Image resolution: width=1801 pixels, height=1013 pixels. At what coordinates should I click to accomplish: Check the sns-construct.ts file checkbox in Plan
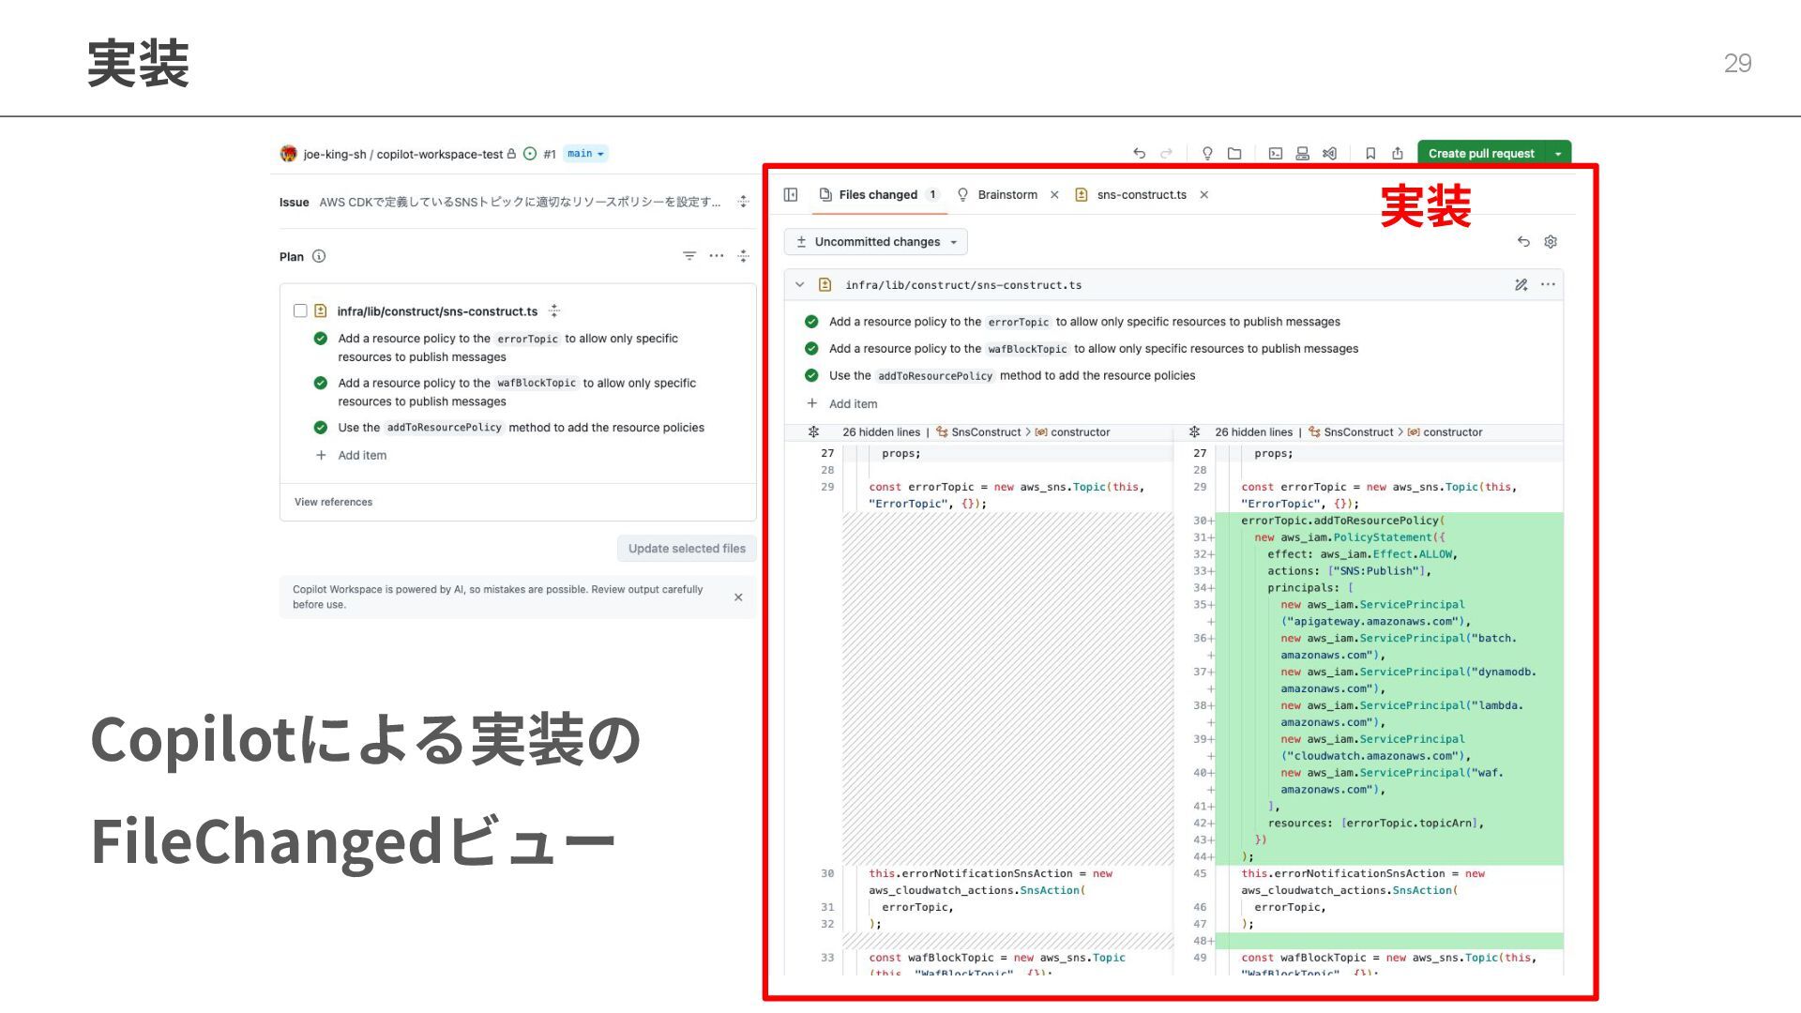300,310
